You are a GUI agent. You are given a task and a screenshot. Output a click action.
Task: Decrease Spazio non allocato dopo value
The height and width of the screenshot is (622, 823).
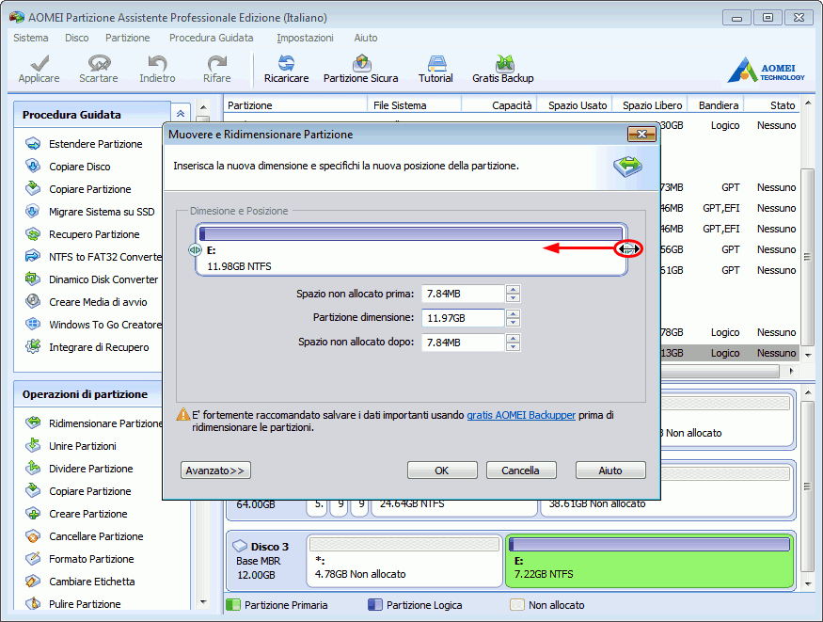pos(513,346)
